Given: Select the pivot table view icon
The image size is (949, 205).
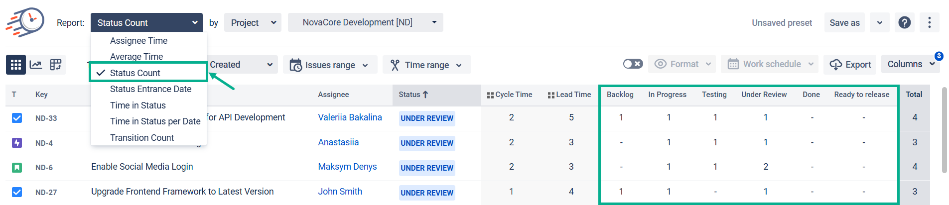Looking at the screenshot, I should point(56,65).
